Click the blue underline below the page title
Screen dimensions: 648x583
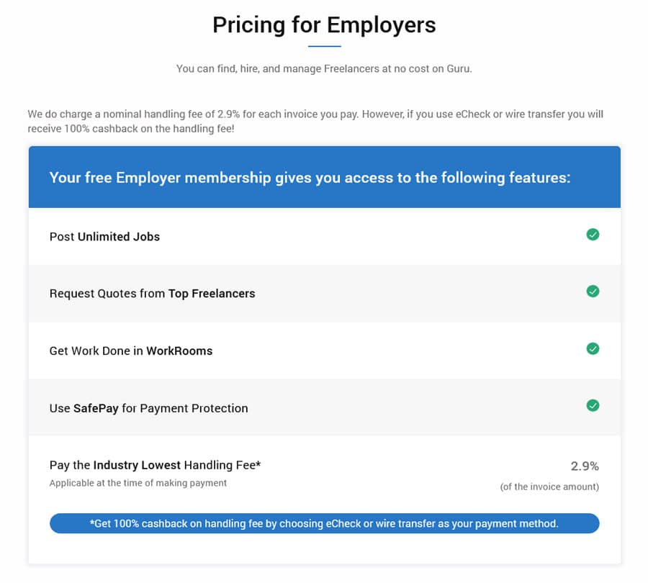pyautogui.click(x=325, y=46)
